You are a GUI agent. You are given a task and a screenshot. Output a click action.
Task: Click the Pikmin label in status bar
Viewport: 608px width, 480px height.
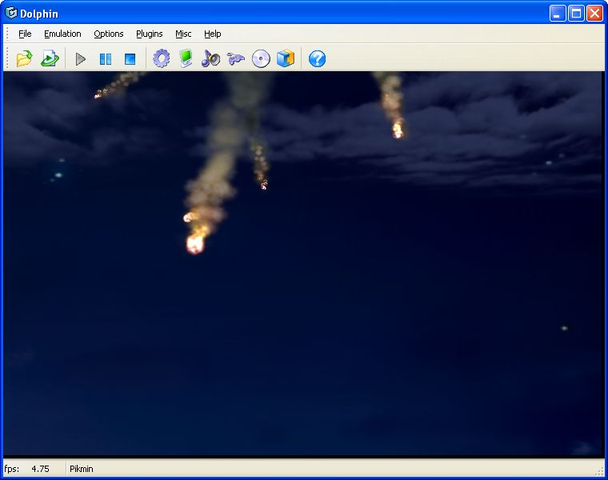82,469
